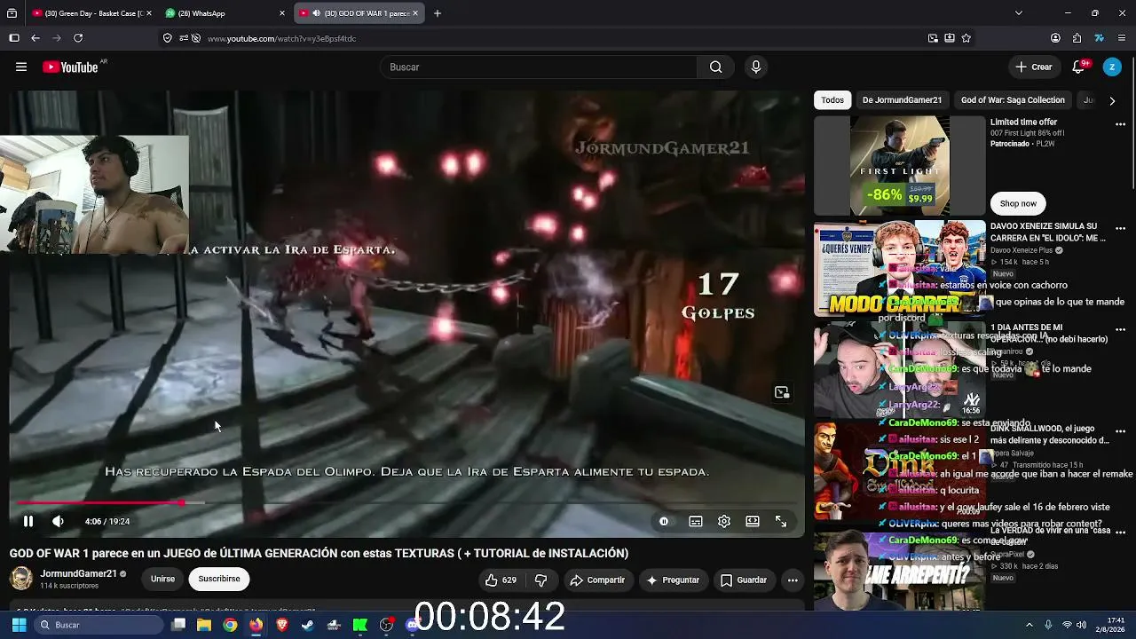
Task: Share the video via Compartir
Action: (597, 580)
